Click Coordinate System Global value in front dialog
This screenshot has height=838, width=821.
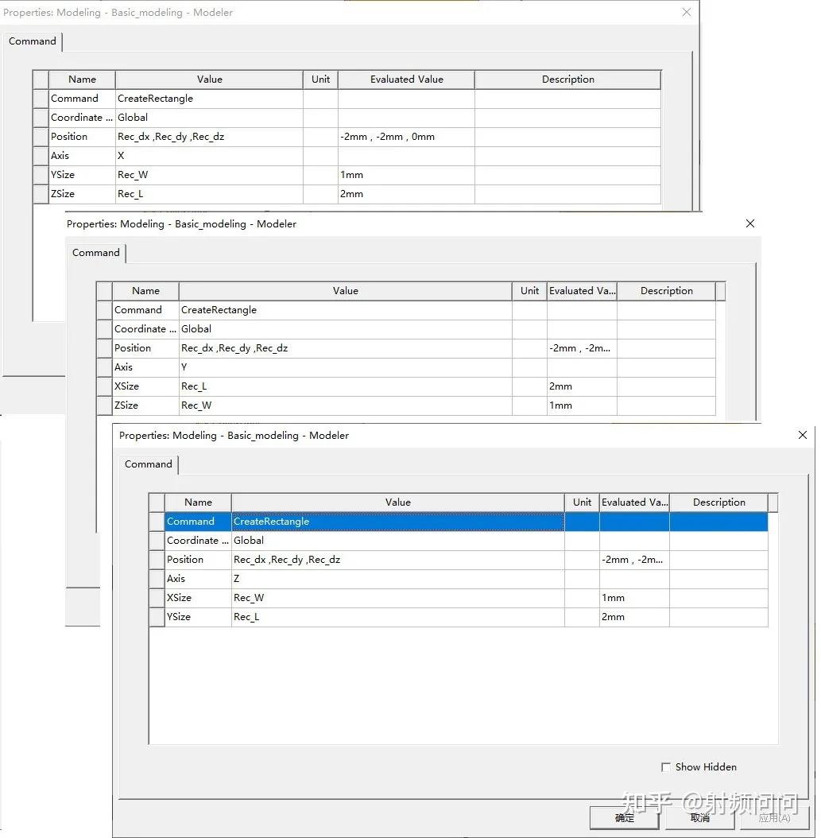(x=398, y=541)
